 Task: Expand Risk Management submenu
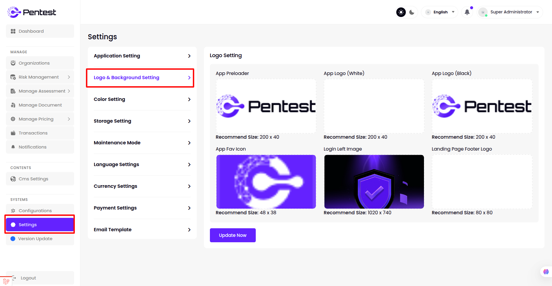[40, 77]
